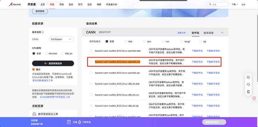Click the pink assistant avatar icon
258x127 pixels.
(254, 98)
